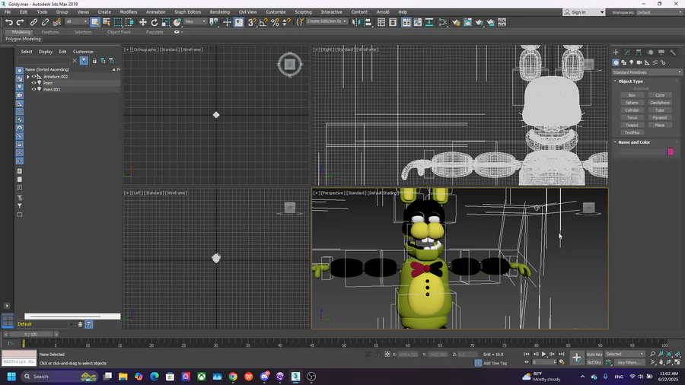Activate the Select and Rotate tool
Screen dimensions: 685x385
tap(155, 22)
